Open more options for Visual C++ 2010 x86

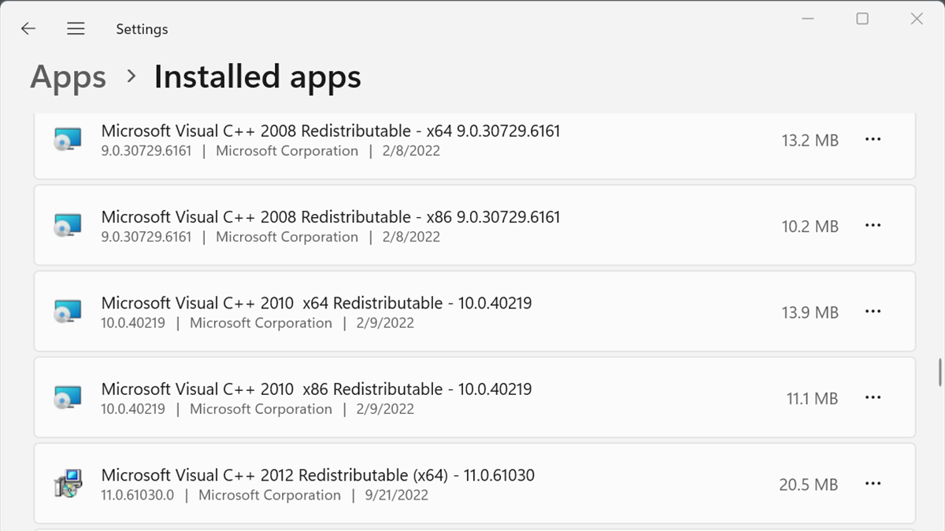coord(873,398)
